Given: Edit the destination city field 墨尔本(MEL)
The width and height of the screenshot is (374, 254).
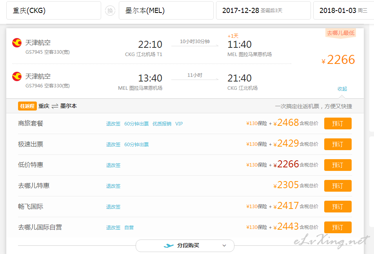Looking at the screenshot, I should pos(166,11).
